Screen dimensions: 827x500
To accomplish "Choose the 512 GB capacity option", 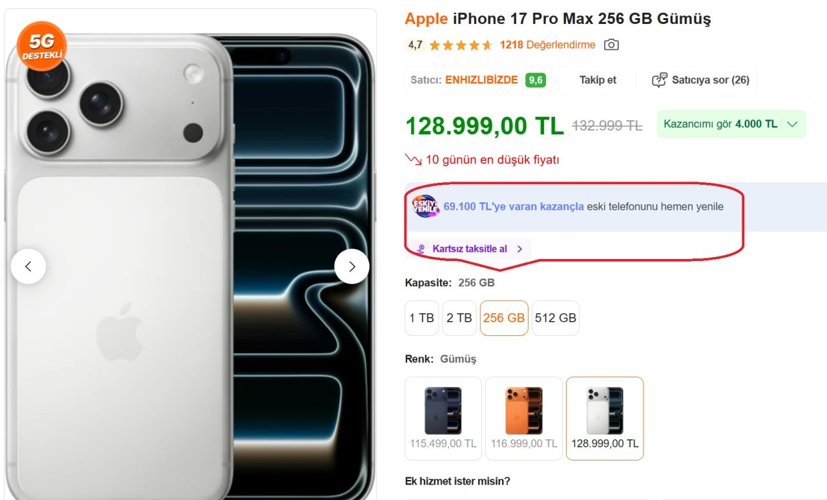I will pos(556,318).
